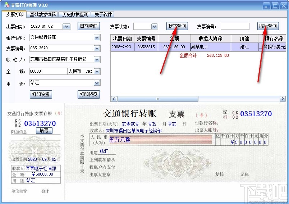Click the 状态查询 button

(177, 26)
